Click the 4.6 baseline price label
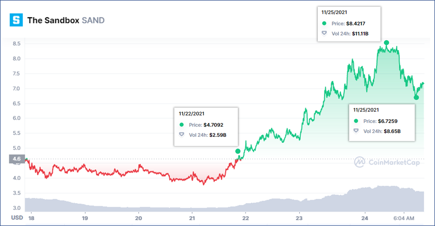 point(17,159)
